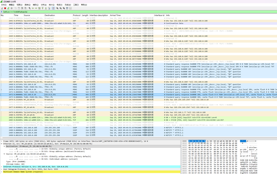Open the 统计 (Statistics) menu
The image size is (277, 174).
[51, 5]
